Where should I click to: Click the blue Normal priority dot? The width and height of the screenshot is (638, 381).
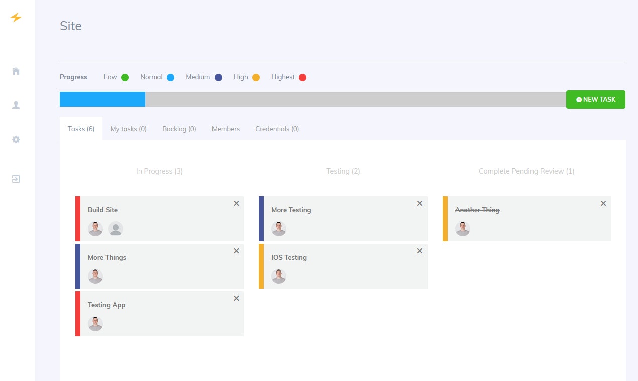(171, 77)
